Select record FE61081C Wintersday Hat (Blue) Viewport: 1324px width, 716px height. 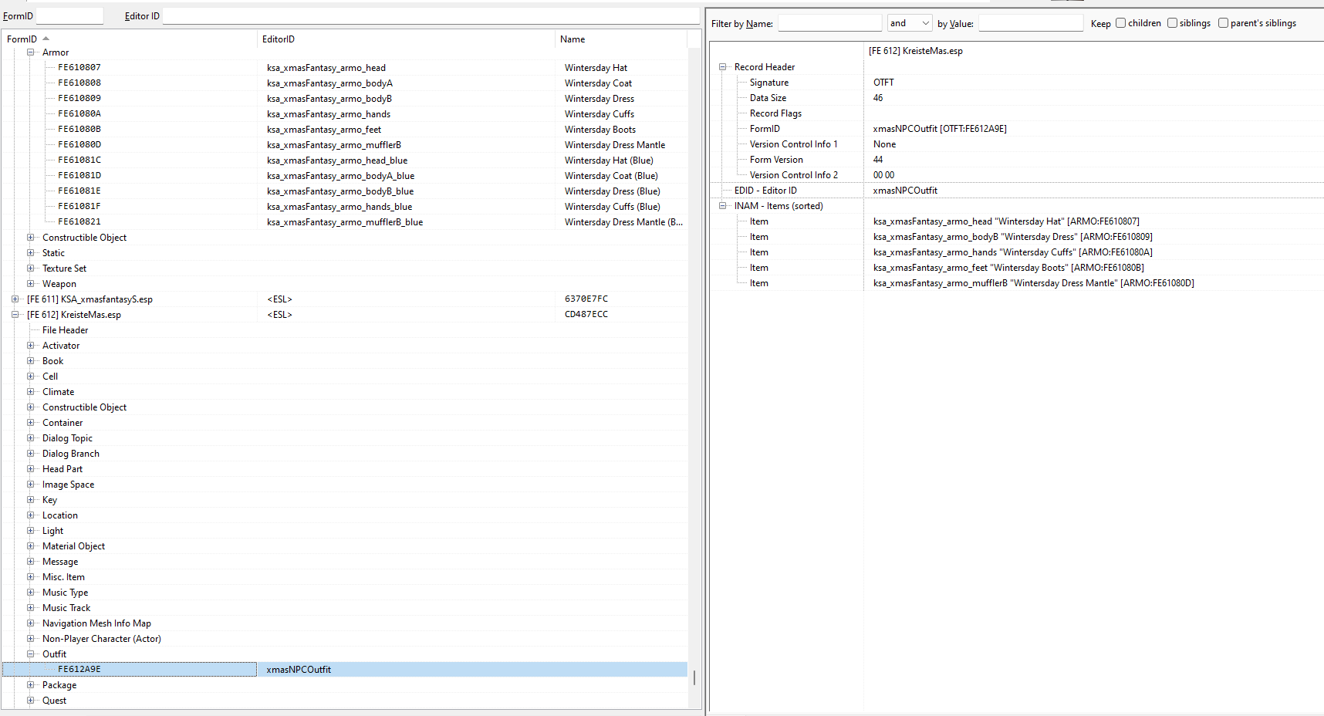tap(344, 160)
